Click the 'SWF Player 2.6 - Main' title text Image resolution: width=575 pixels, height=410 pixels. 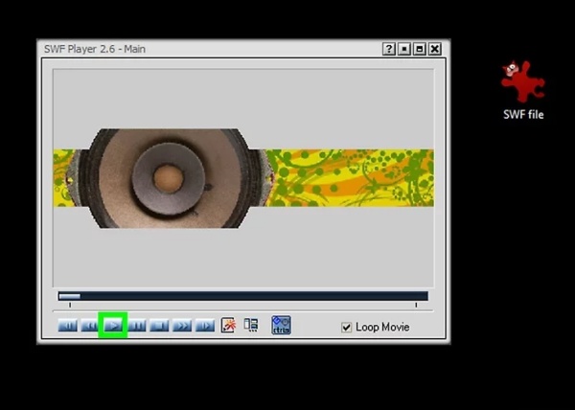pyautogui.click(x=95, y=49)
